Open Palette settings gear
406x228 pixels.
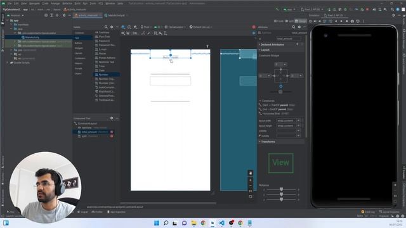point(112,27)
